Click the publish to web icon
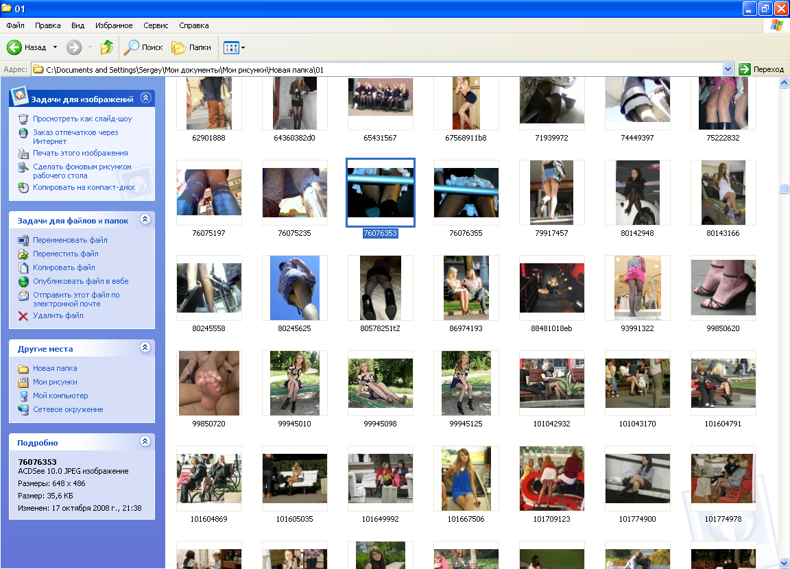 (x=23, y=282)
